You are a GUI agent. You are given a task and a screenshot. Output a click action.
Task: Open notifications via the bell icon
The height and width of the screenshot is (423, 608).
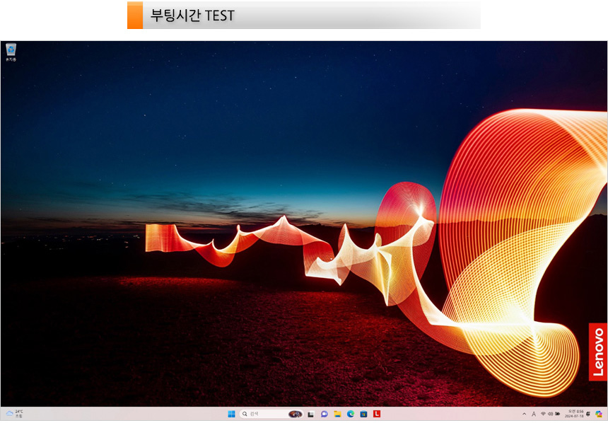(x=588, y=414)
